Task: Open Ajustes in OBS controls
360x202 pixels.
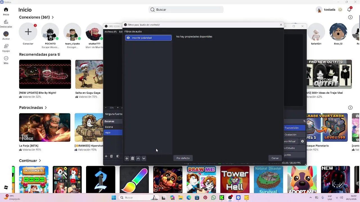Action: click(294, 155)
